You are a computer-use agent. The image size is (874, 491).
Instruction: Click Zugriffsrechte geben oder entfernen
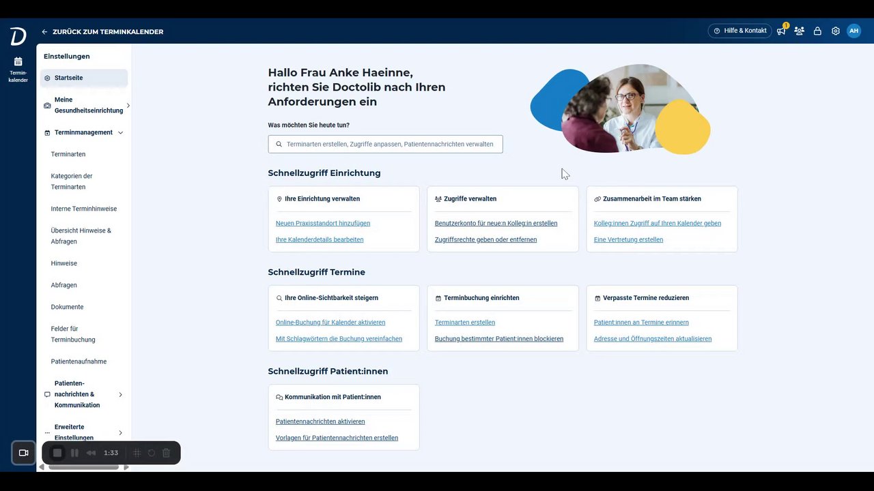(x=486, y=239)
